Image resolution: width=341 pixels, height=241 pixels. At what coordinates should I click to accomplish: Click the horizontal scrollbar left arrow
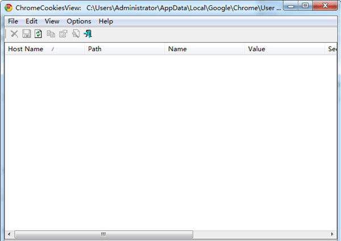click(9, 234)
